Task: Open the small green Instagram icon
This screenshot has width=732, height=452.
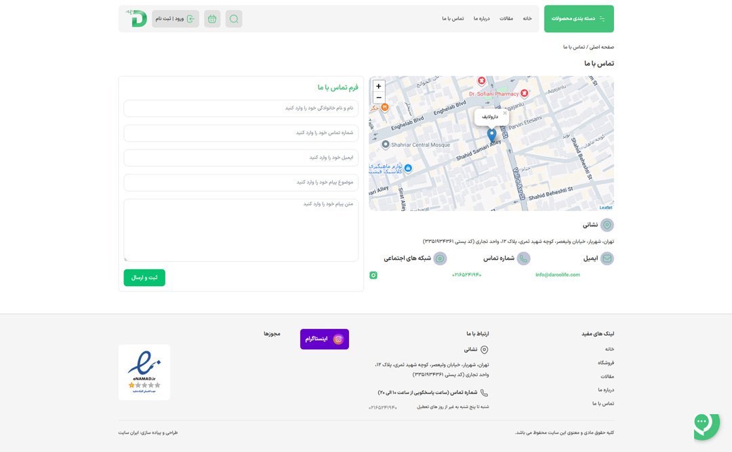Action: click(x=373, y=275)
